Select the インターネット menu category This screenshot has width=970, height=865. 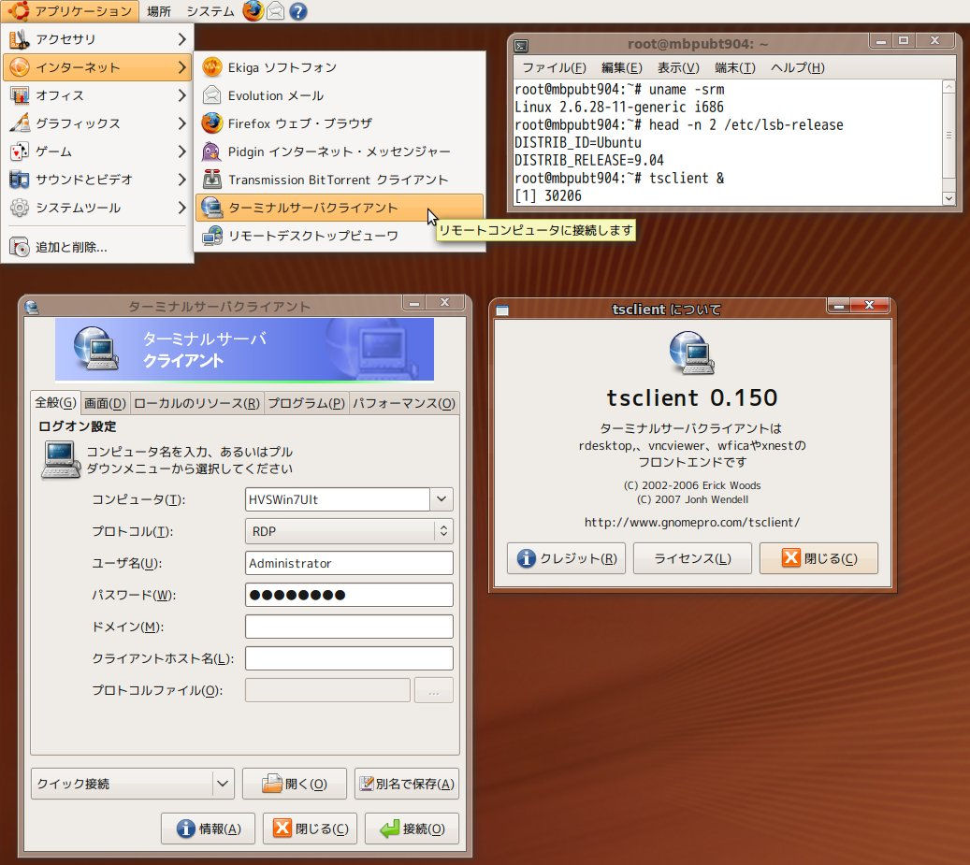[x=97, y=67]
